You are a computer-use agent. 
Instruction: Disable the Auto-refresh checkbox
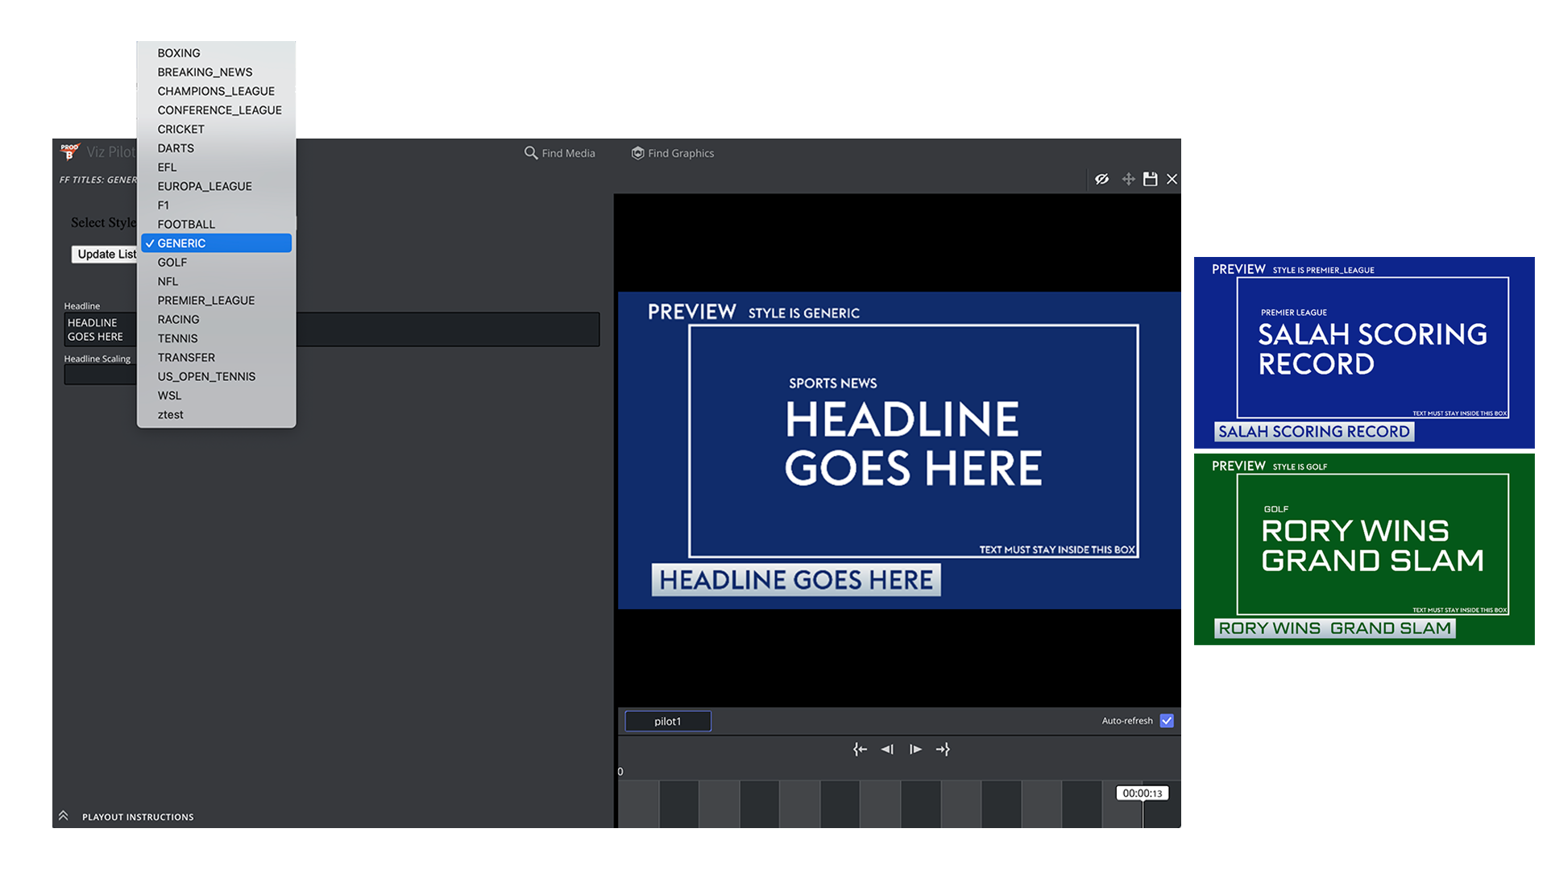click(1167, 721)
